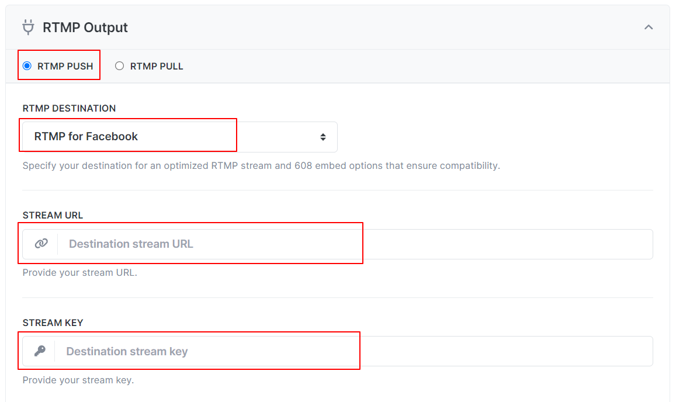Select the RTMP PUSH radio button
676x402 pixels.
click(x=27, y=66)
